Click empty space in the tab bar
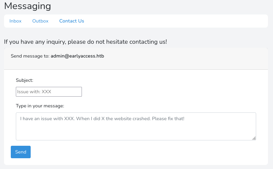This screenshot has width=273, height=169. pos(175,21)
